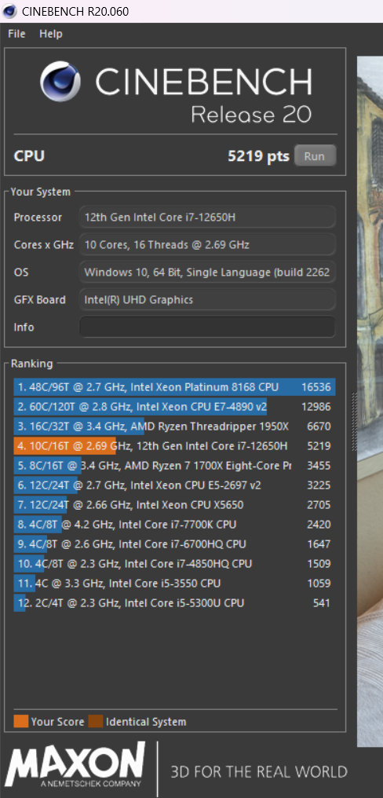Select the Xeon E7-4890 v2 ranking row
The height and width of the screenshot is (798, 383).
pyautogui.click(x=174, y=407)
